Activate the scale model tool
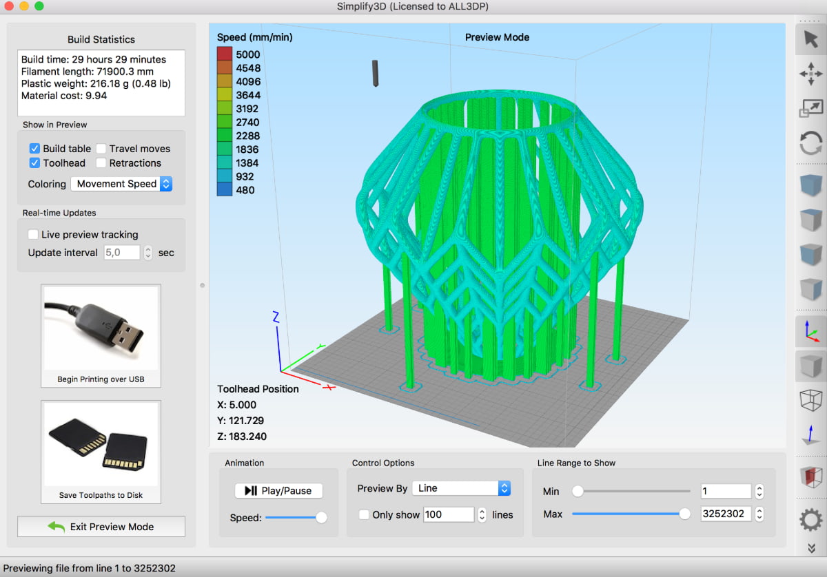 tap(810, 108)
